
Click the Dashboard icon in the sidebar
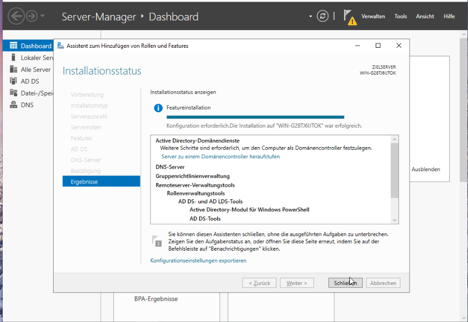tap(13, 46)
